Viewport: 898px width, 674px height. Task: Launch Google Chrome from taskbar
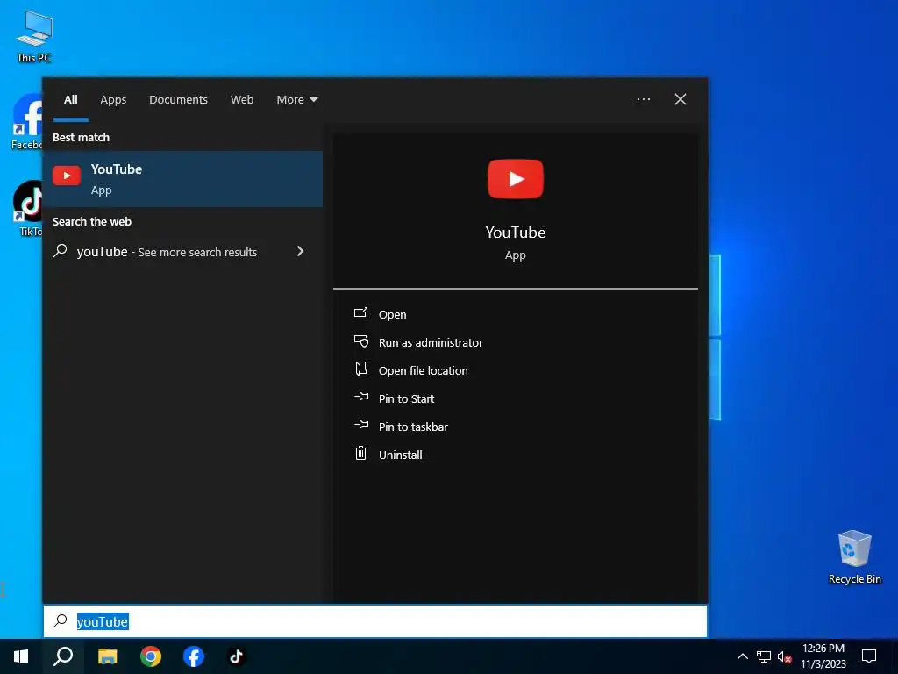click(x=151, y=656)
